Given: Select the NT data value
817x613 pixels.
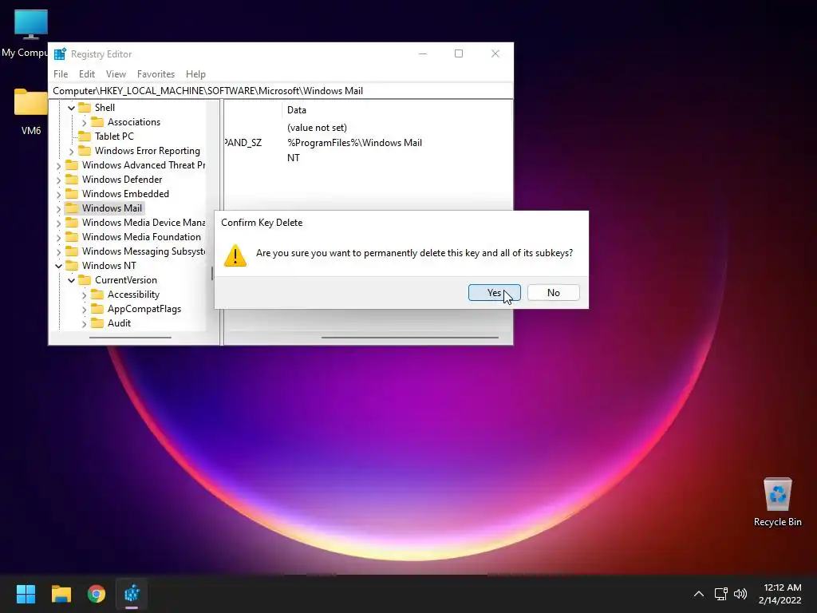Looking at the screenshot, I should (294, 158).
